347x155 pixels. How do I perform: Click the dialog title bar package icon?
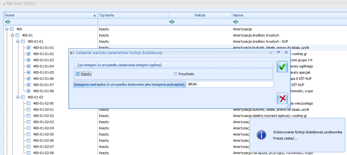72,53
